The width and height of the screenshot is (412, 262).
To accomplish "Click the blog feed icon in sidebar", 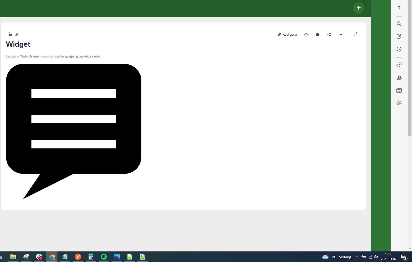I will coord(399,103).
